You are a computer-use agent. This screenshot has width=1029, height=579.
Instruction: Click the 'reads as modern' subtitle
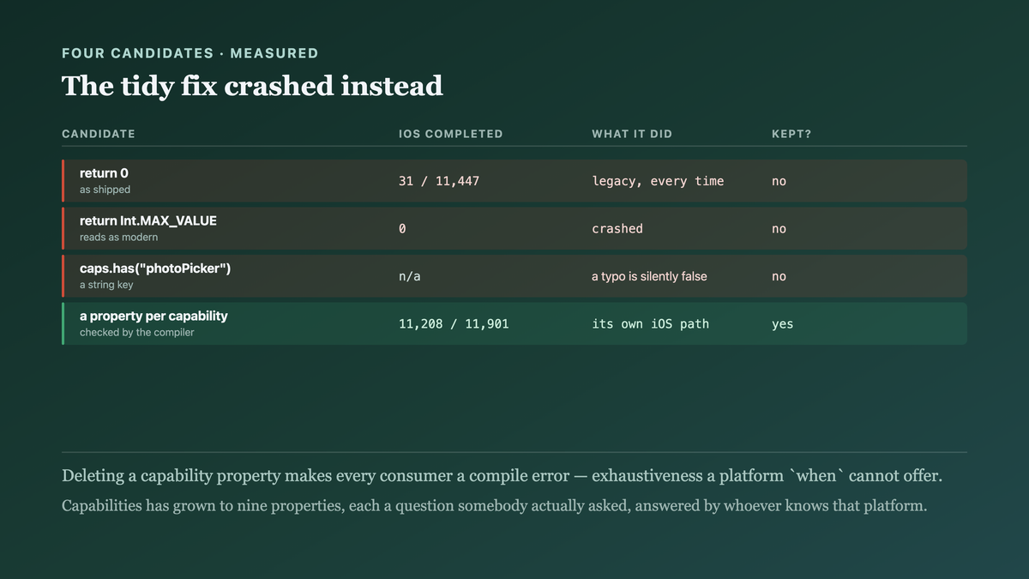coord(118,238)
